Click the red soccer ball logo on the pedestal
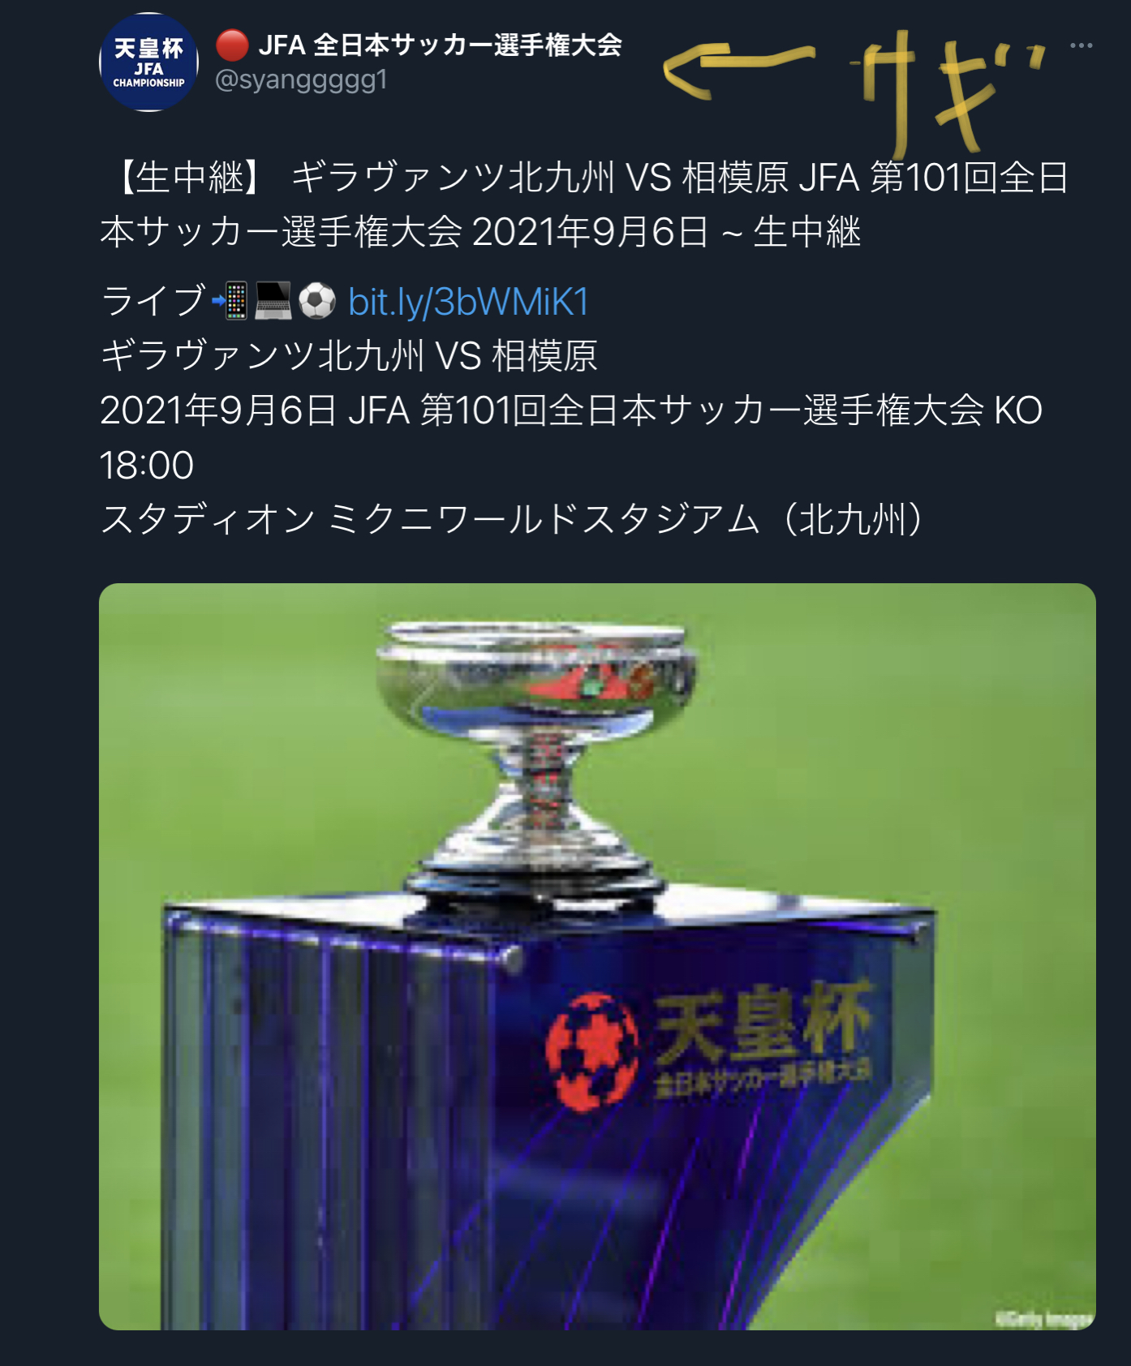This screenshot has height=1366, width=1131. 591,1052
